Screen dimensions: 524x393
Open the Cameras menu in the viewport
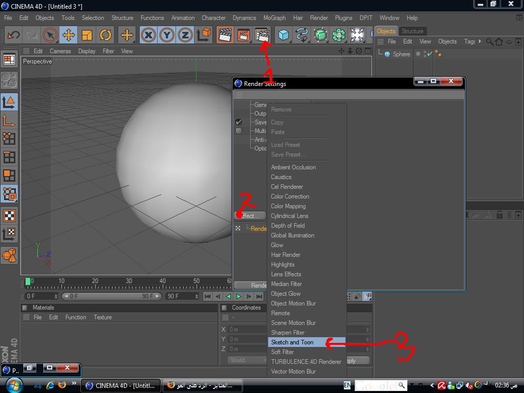60,51
